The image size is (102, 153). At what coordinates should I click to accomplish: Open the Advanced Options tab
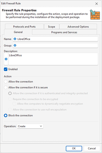[78, 27]
